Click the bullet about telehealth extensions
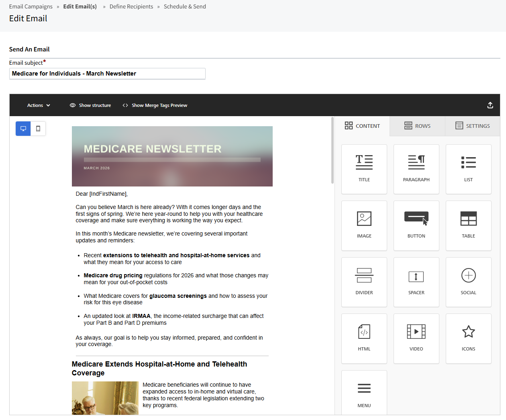The image size is (506, 420). pos(172,259)
